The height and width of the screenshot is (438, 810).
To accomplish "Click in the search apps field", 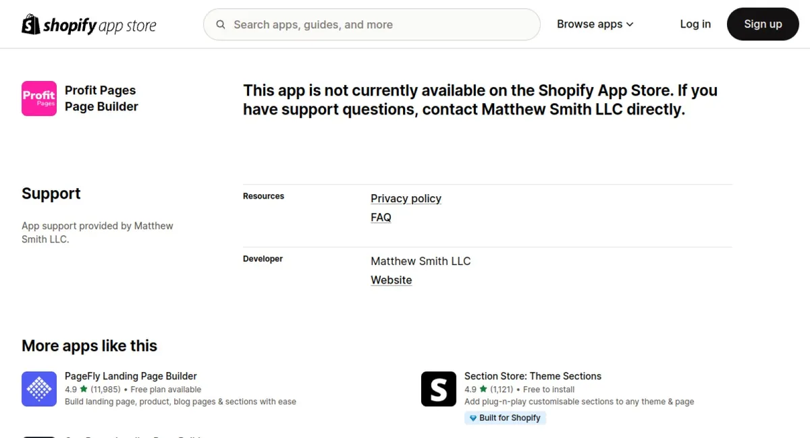I will click(378, 25).
